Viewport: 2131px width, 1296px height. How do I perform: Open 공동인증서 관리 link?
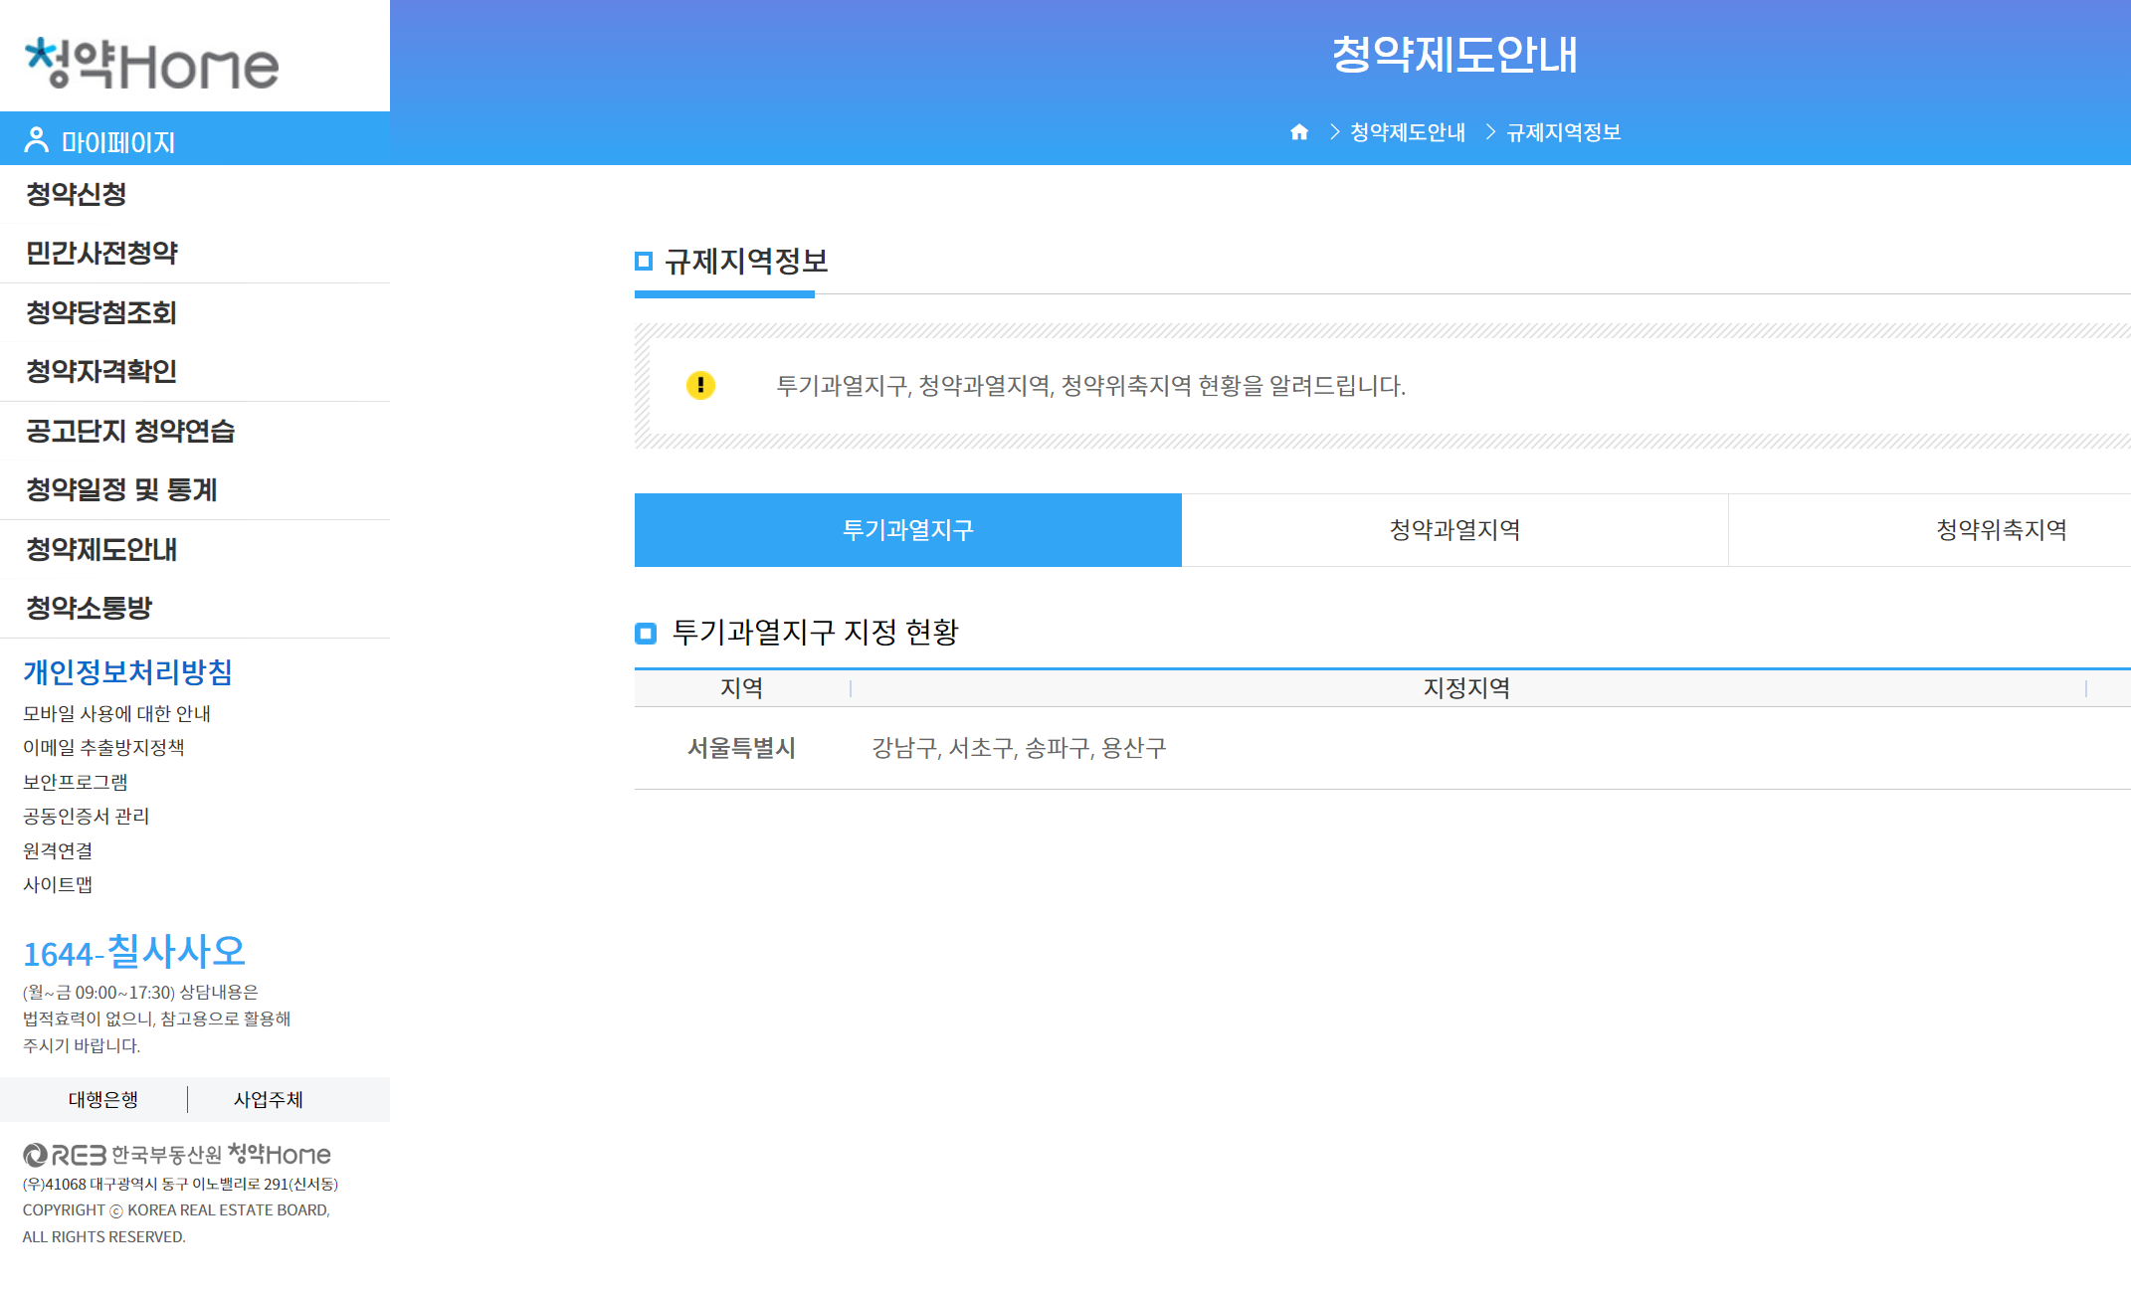click(x=86, y=816)
